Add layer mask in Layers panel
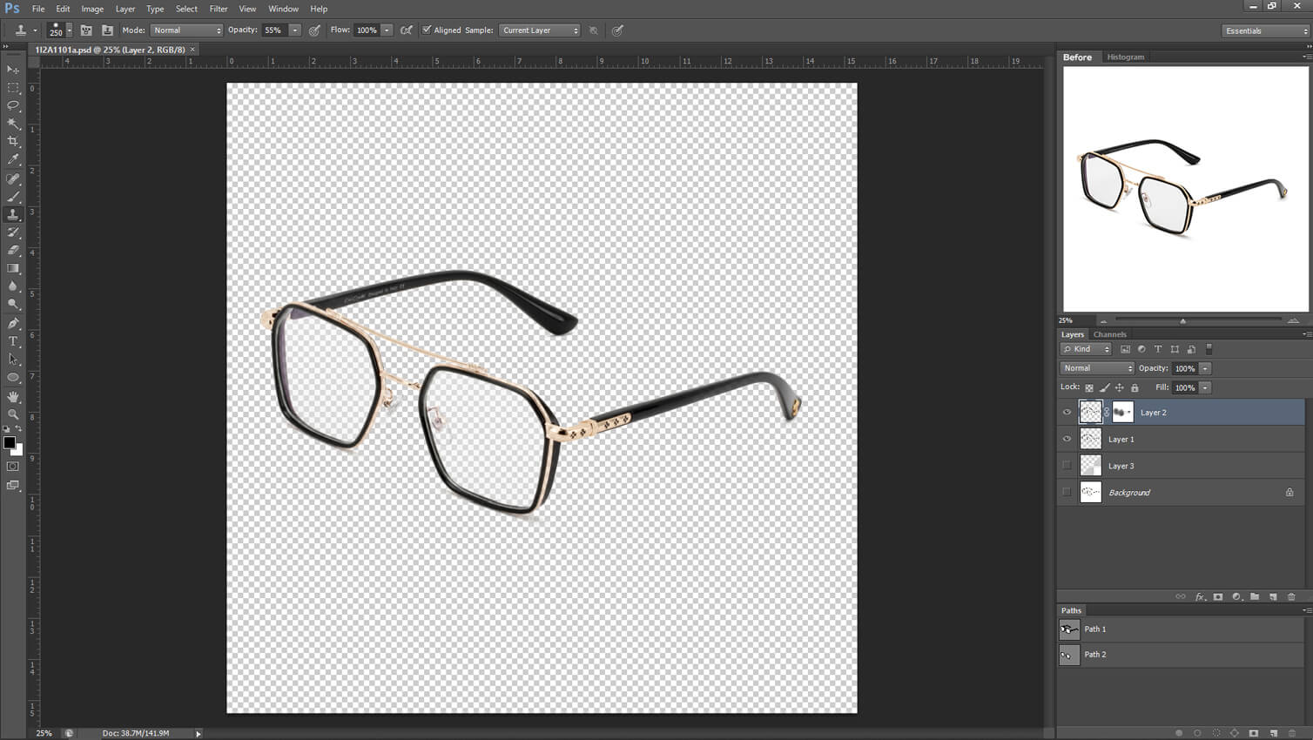 coord(1218,597)
